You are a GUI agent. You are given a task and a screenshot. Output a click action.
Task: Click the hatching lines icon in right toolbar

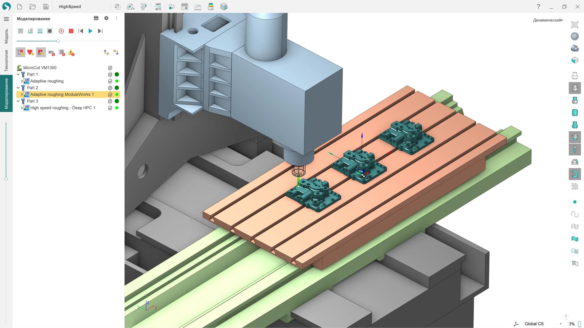coord(575,186)
